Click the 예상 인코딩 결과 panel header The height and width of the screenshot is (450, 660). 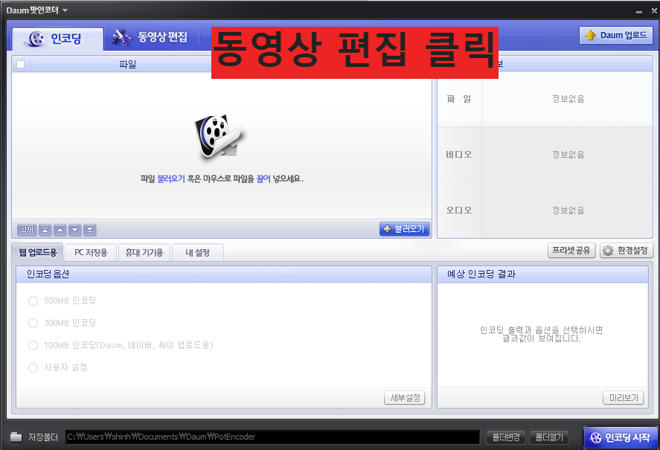tap(542, 274)
